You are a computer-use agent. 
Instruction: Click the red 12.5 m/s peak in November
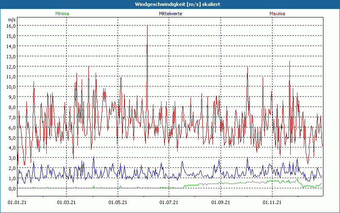289,61
